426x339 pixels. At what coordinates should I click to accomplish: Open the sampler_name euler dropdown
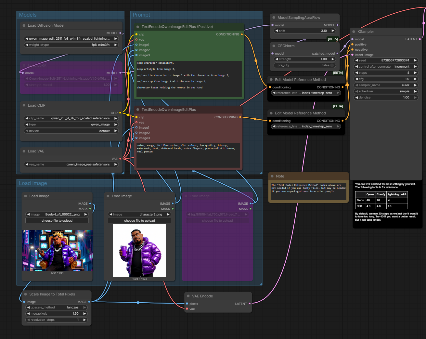[386, 85]
